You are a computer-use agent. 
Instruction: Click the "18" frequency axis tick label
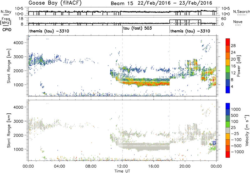tap(21, 19)
